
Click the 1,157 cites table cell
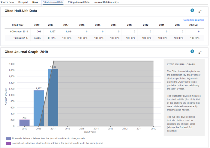pyautogui.click(x=52, y=31)
